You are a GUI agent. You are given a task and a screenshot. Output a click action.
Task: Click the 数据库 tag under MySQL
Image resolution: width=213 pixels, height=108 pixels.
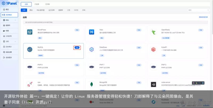40,55
